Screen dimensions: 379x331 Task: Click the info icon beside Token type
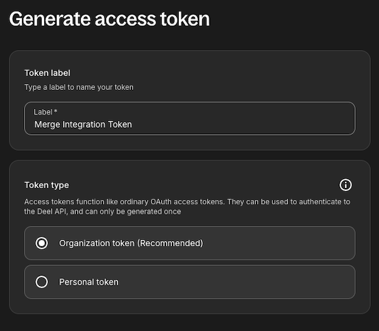pyautogui.click(x=346, y=185)
